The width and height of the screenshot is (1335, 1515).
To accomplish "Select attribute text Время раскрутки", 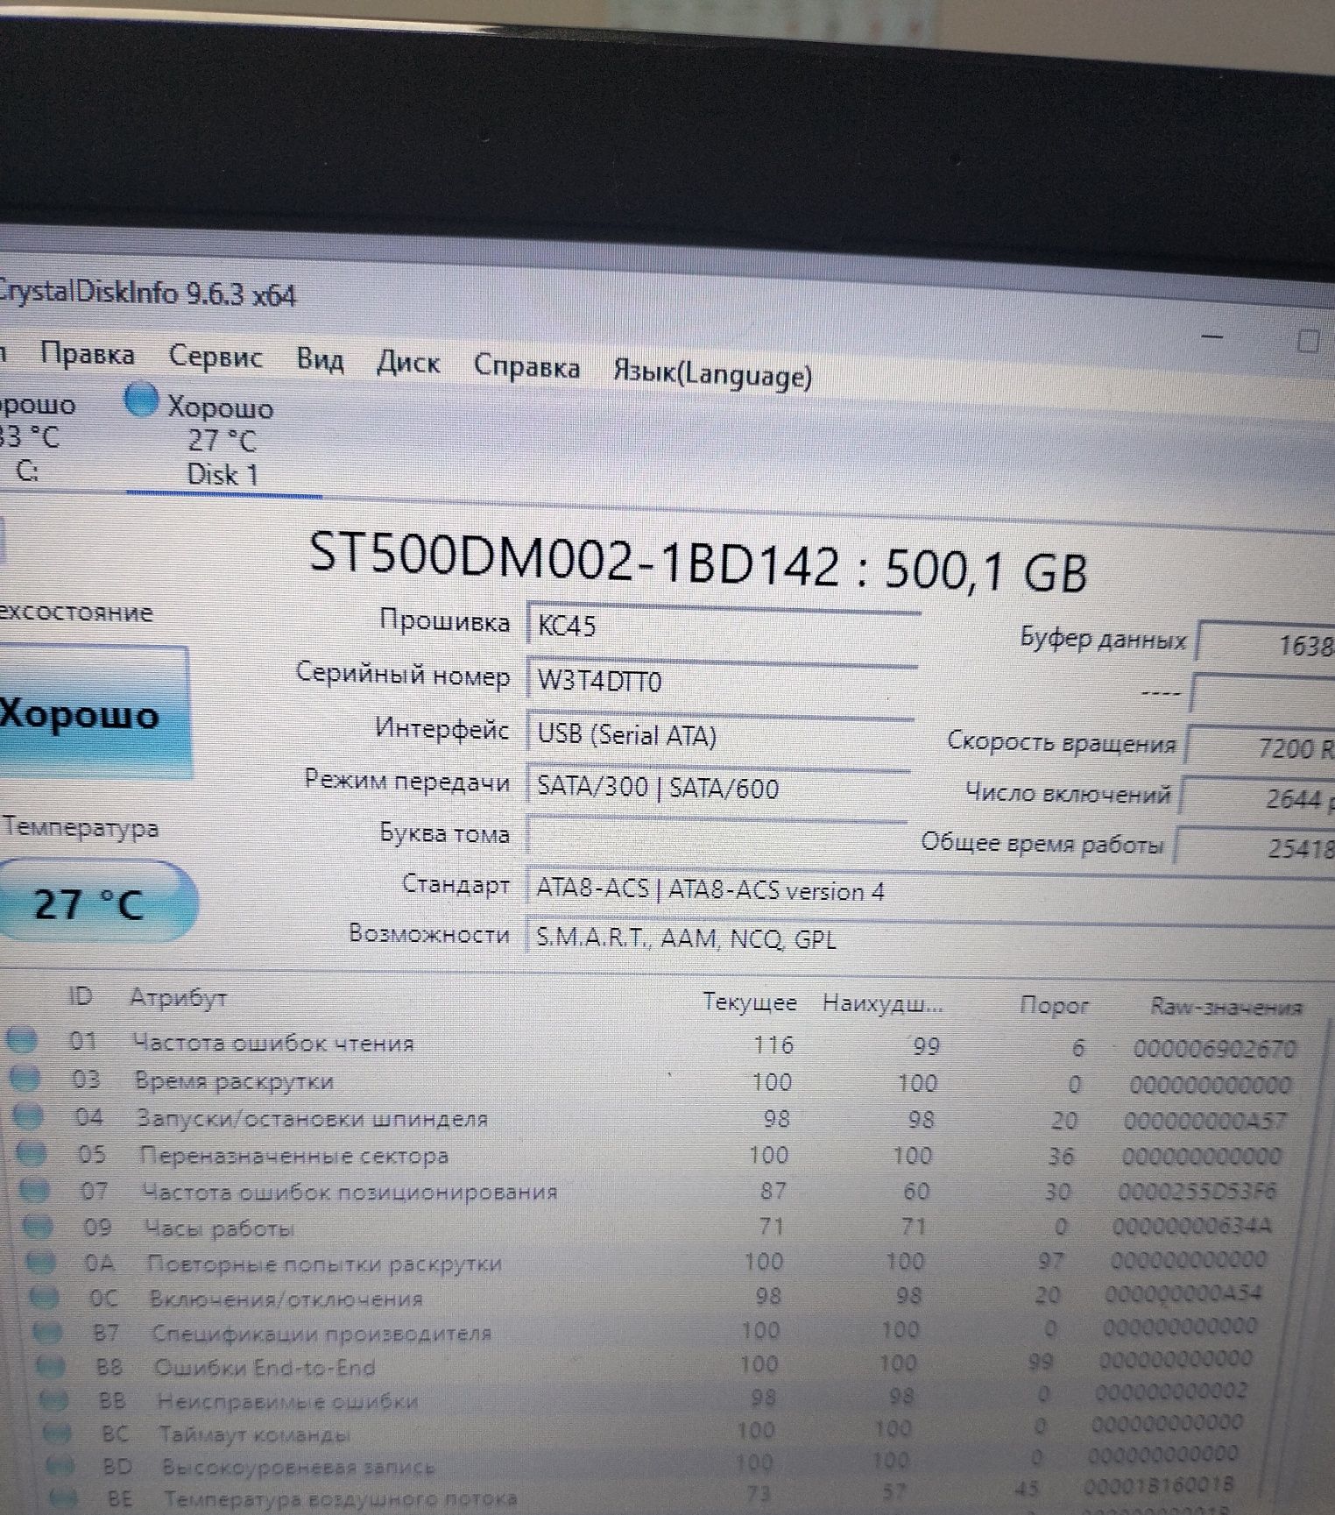I will [234, 1081].
